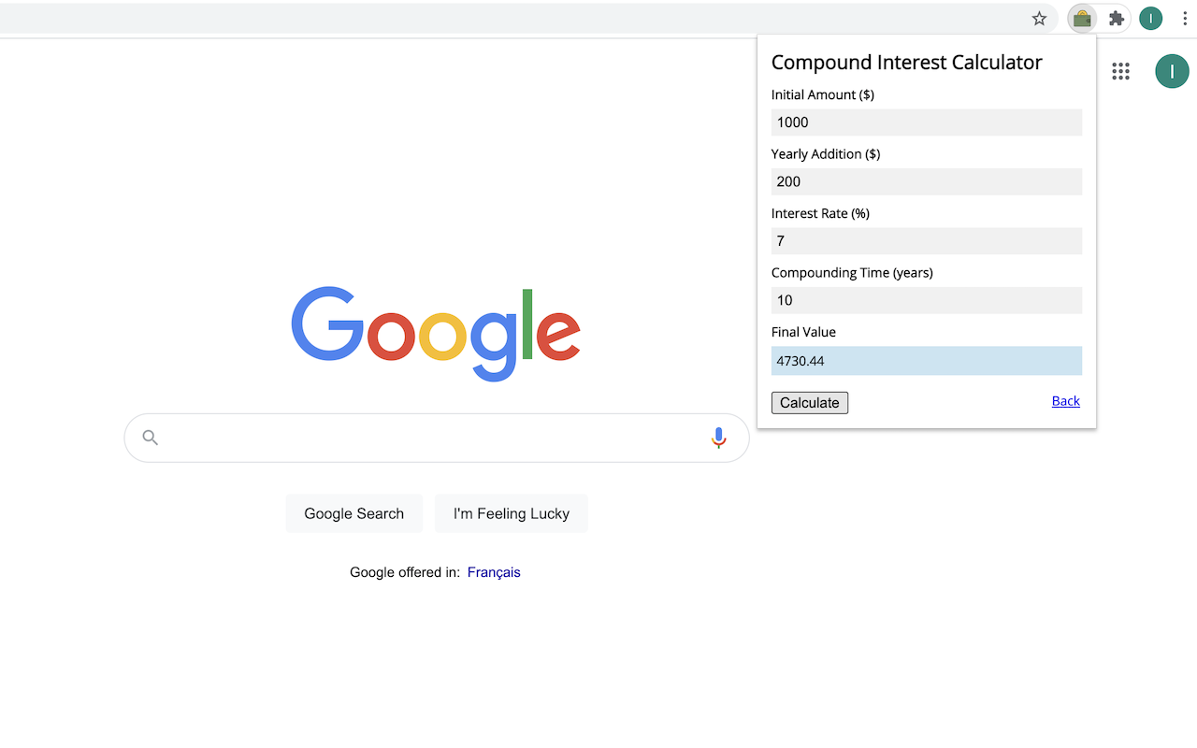The width and height of the screenshot is (1197, 748).
Task: Click the Google Search button
Action: (x=353, y=512)
